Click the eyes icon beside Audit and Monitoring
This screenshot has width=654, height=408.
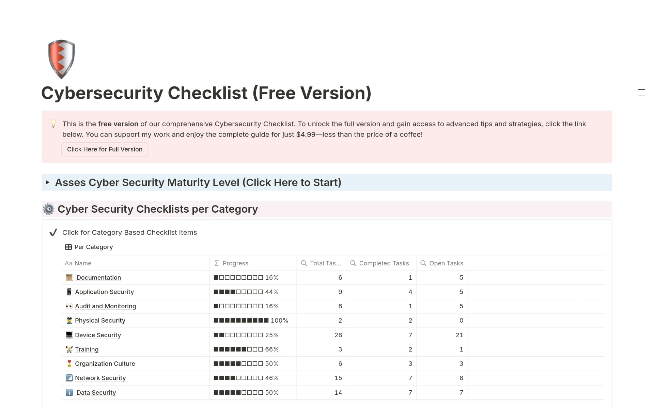(69, 306)
